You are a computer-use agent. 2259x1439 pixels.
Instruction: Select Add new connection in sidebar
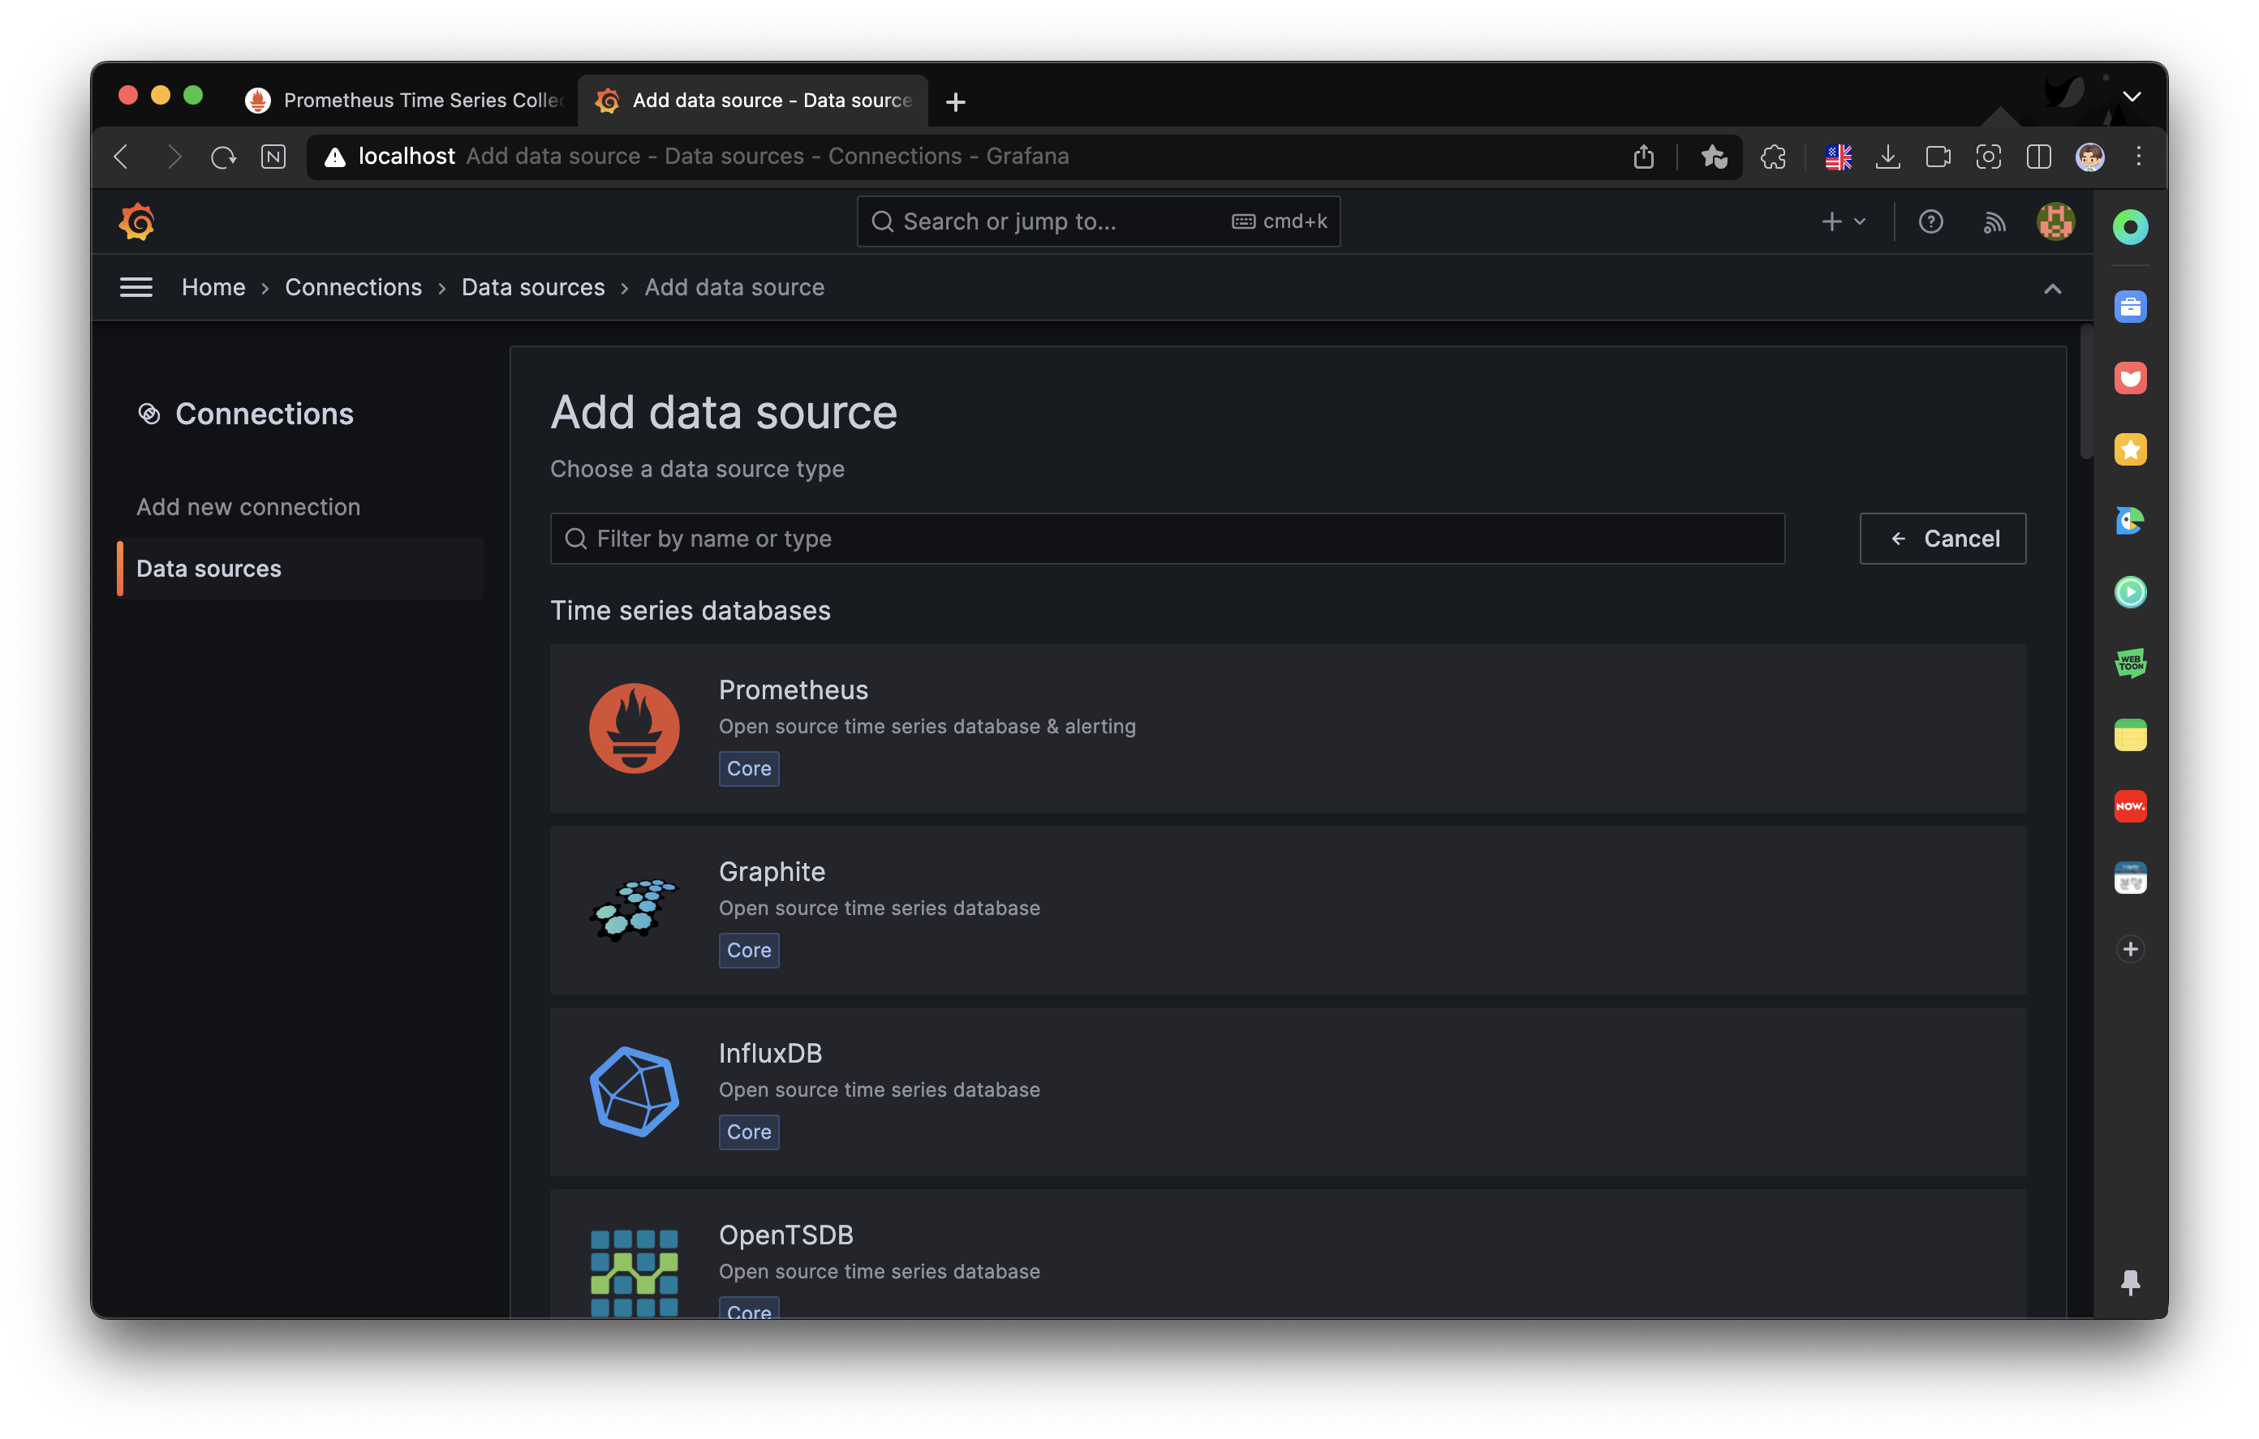247,506
